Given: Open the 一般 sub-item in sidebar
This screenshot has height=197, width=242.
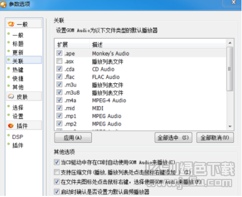Looking at the screenshot, I should pos(18,35).
